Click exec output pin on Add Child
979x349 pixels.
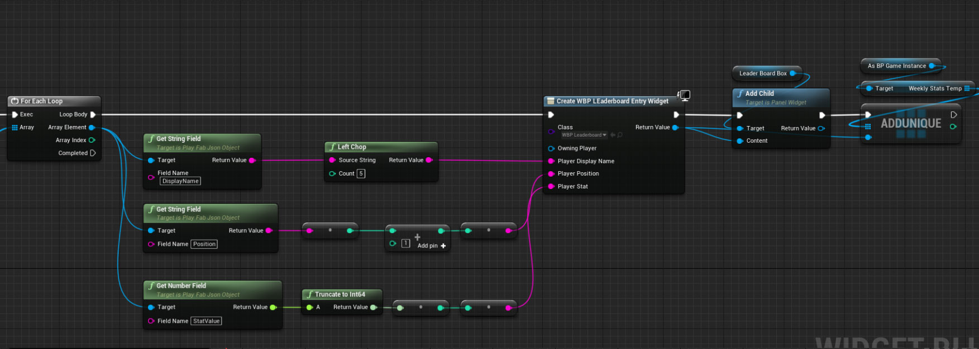tap(822, 115)
